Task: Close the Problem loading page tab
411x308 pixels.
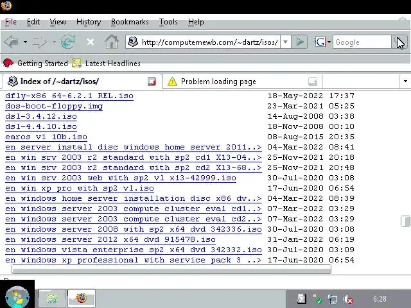Action: [313, 81]
